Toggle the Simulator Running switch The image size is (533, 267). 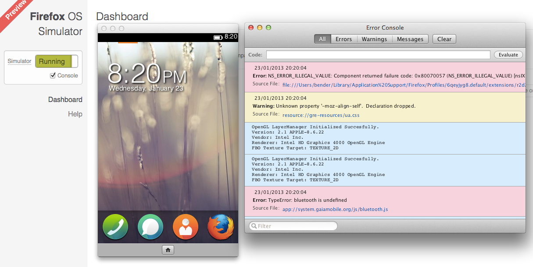(57, 61)
